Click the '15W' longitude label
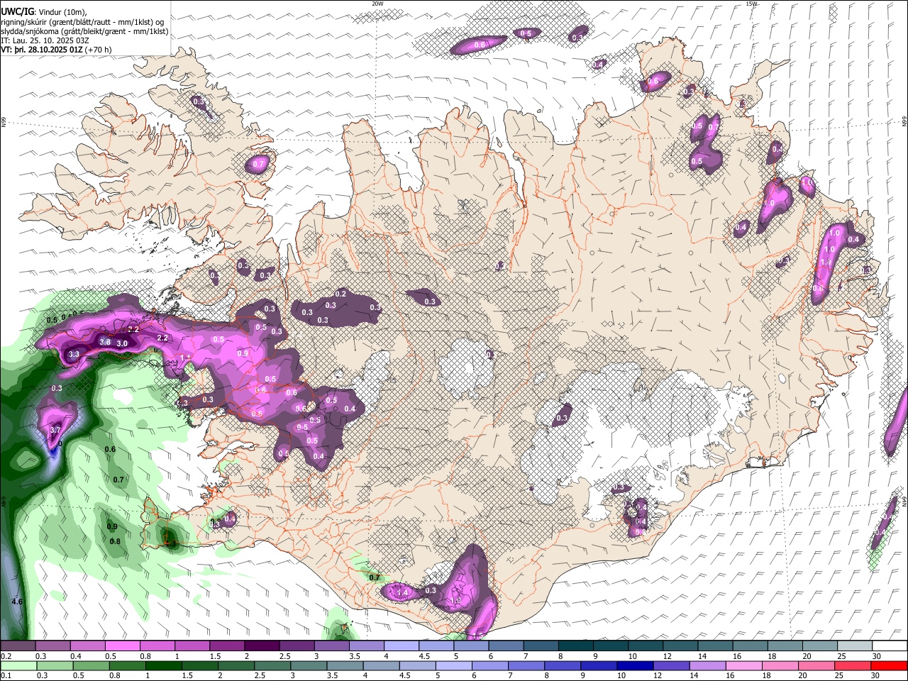This screenshot has height=681, width=908. tap(751, 4)
